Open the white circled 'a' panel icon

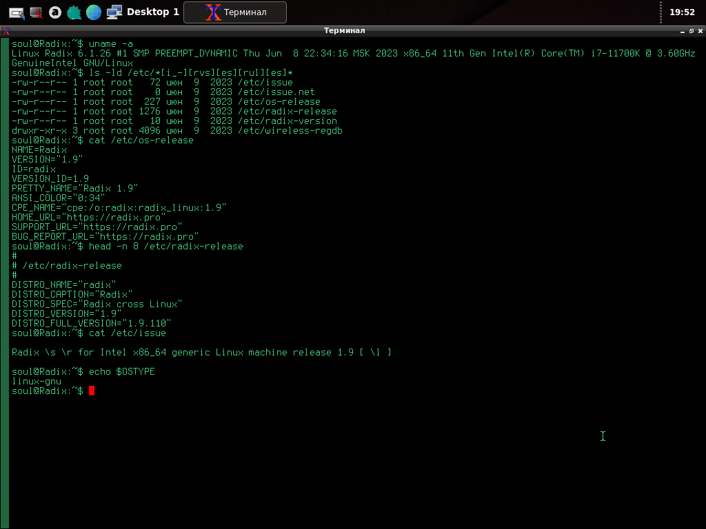(x=55, y=12)
